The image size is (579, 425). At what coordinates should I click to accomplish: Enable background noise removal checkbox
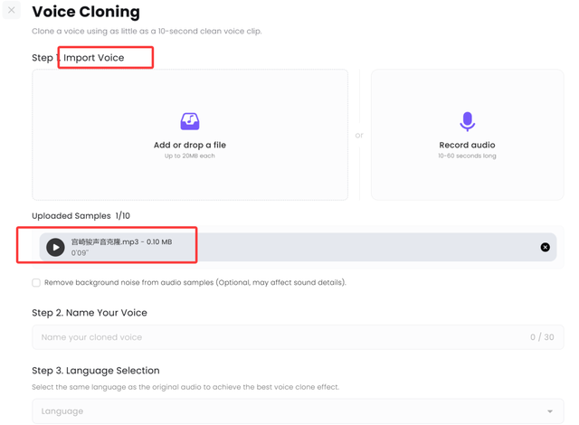tap(36, 283)
